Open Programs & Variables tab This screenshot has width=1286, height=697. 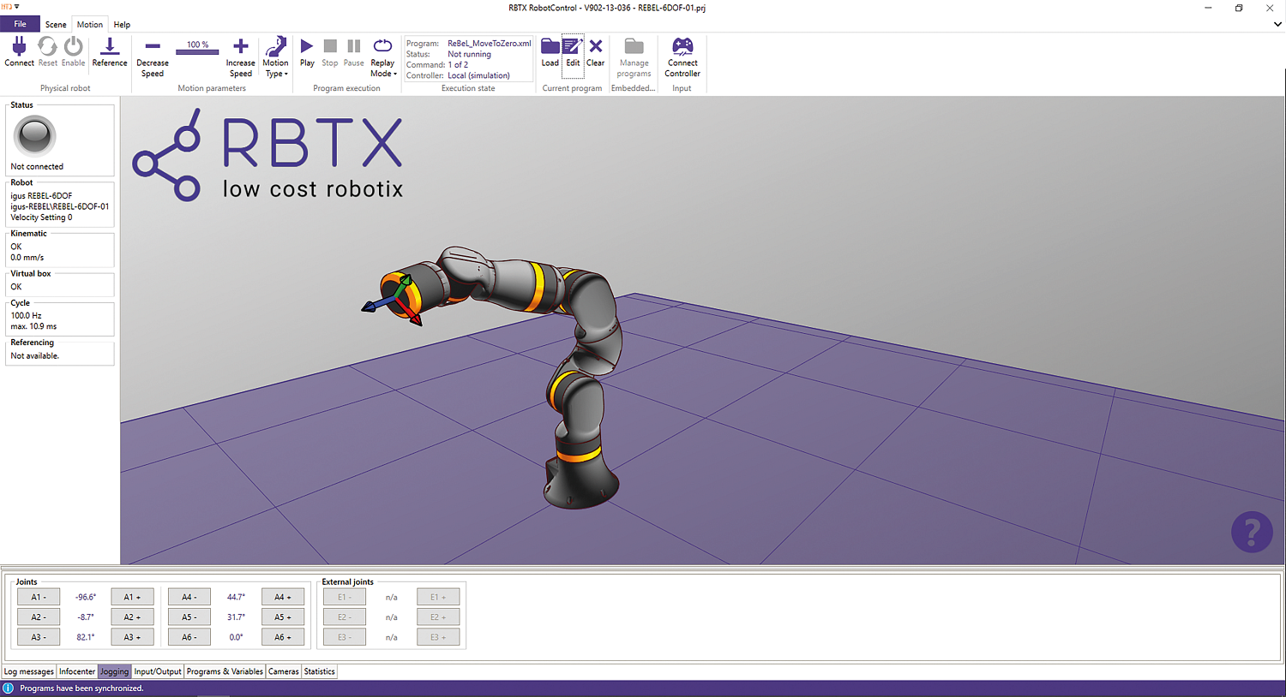225,671
